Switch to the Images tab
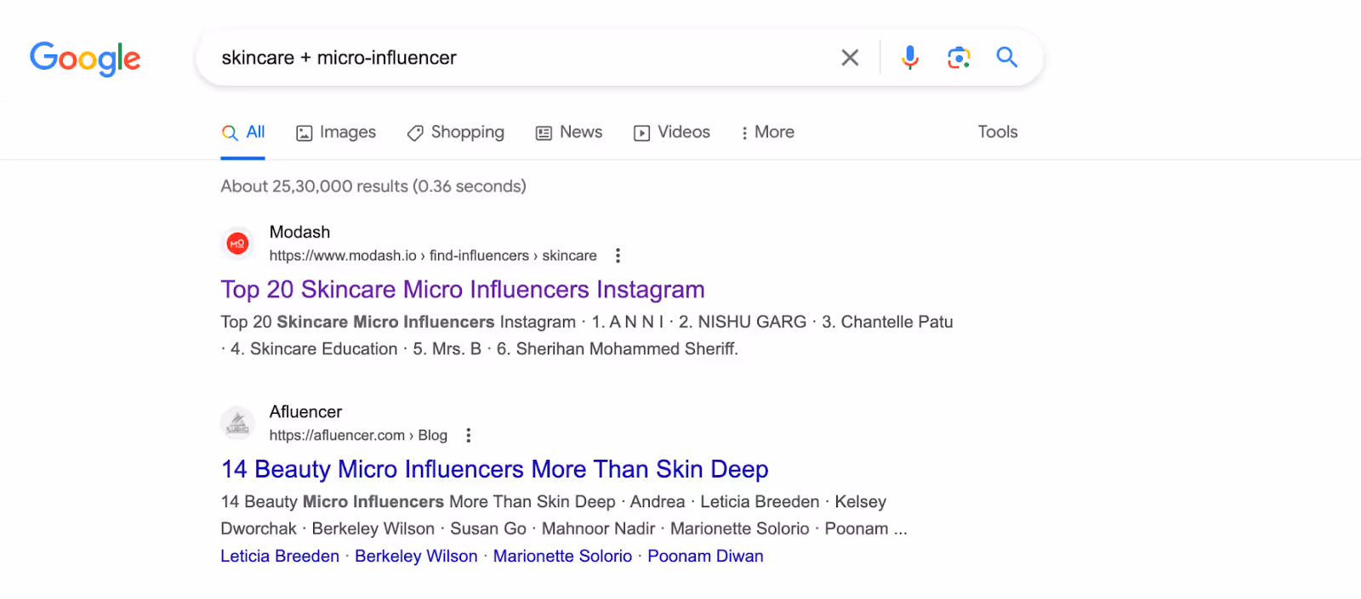The width and height of the screenshot is (1361, 599). coord(336,133)
